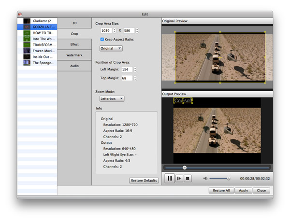Screen dimensions: 290x222
Task: Pick the Into The Wo... video entry
Action: click(x=43, y=39)
